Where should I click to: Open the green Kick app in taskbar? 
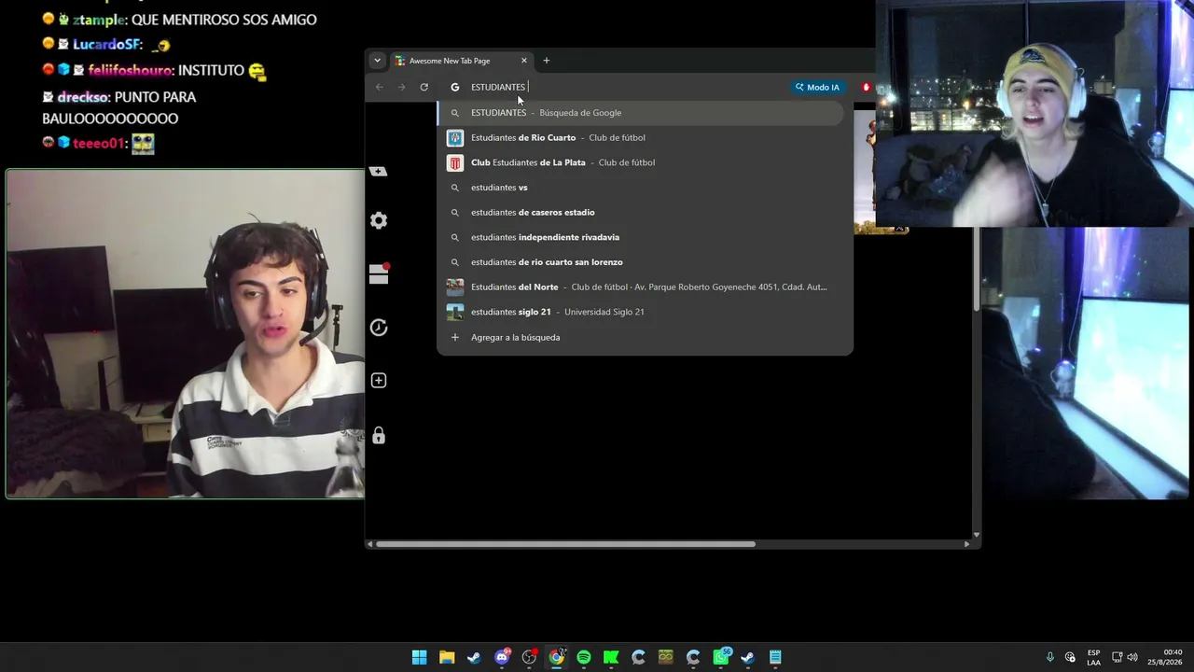(x=611, y=657)
